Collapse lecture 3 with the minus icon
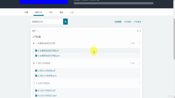The height and width of the screenshot is (98, 175). click(x=34, y=83)
